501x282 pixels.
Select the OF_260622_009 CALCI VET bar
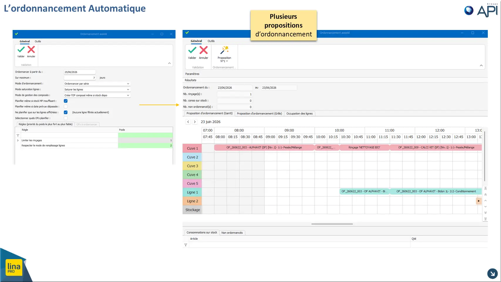pos(436,147)
